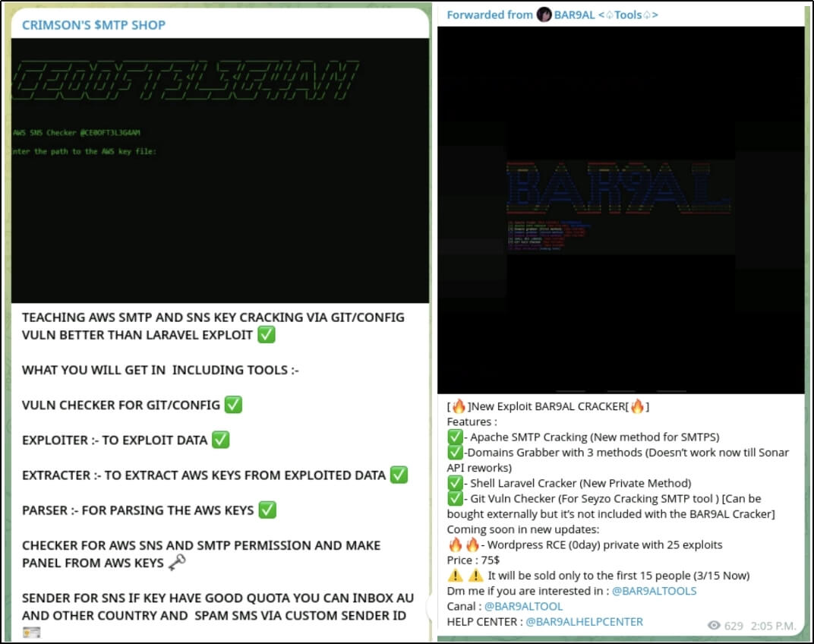Click the fire emoji before New Exploit
Viewport: 814px width, 644px height.
pyautogui.click(x=459, y=406)
